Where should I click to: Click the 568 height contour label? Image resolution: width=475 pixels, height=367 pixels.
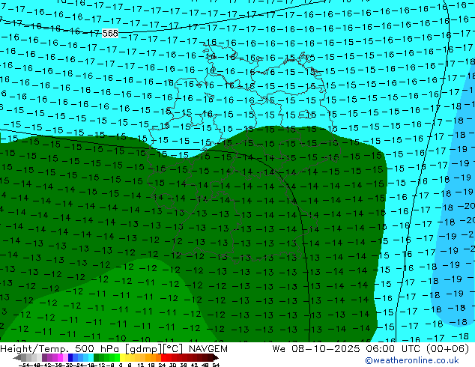click(x=110, y=33)
